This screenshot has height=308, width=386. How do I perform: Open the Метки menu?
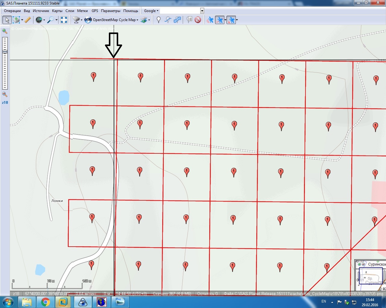(82, 11)
